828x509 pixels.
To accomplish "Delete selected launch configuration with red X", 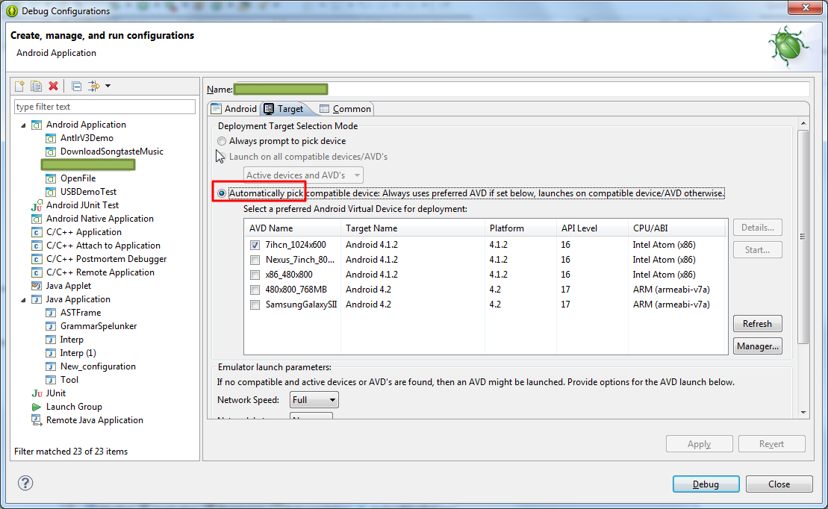I will (x=53, y=86).
